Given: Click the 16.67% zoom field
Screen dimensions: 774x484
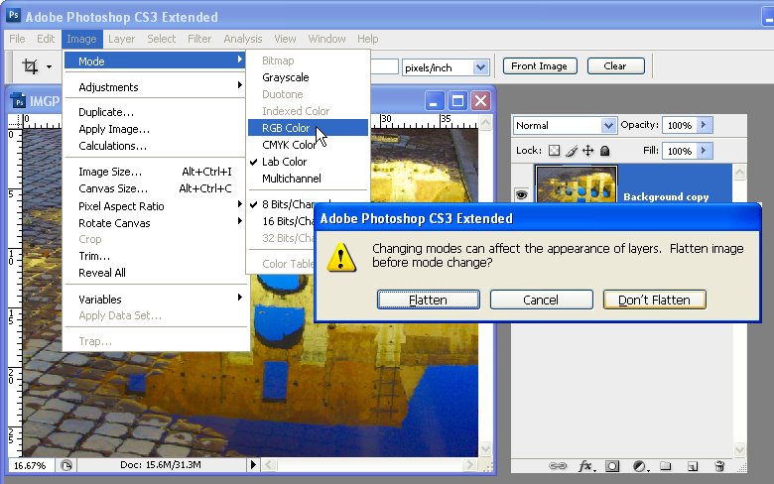Looking at the screenshot, I should tap(30, 465).
